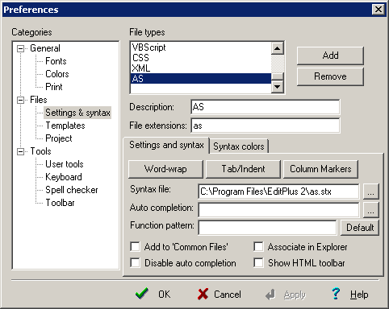The width and height of the screenshot is (389, 309).
Task: Click the Auto completion input field
Action: click(x=278, y=209)
